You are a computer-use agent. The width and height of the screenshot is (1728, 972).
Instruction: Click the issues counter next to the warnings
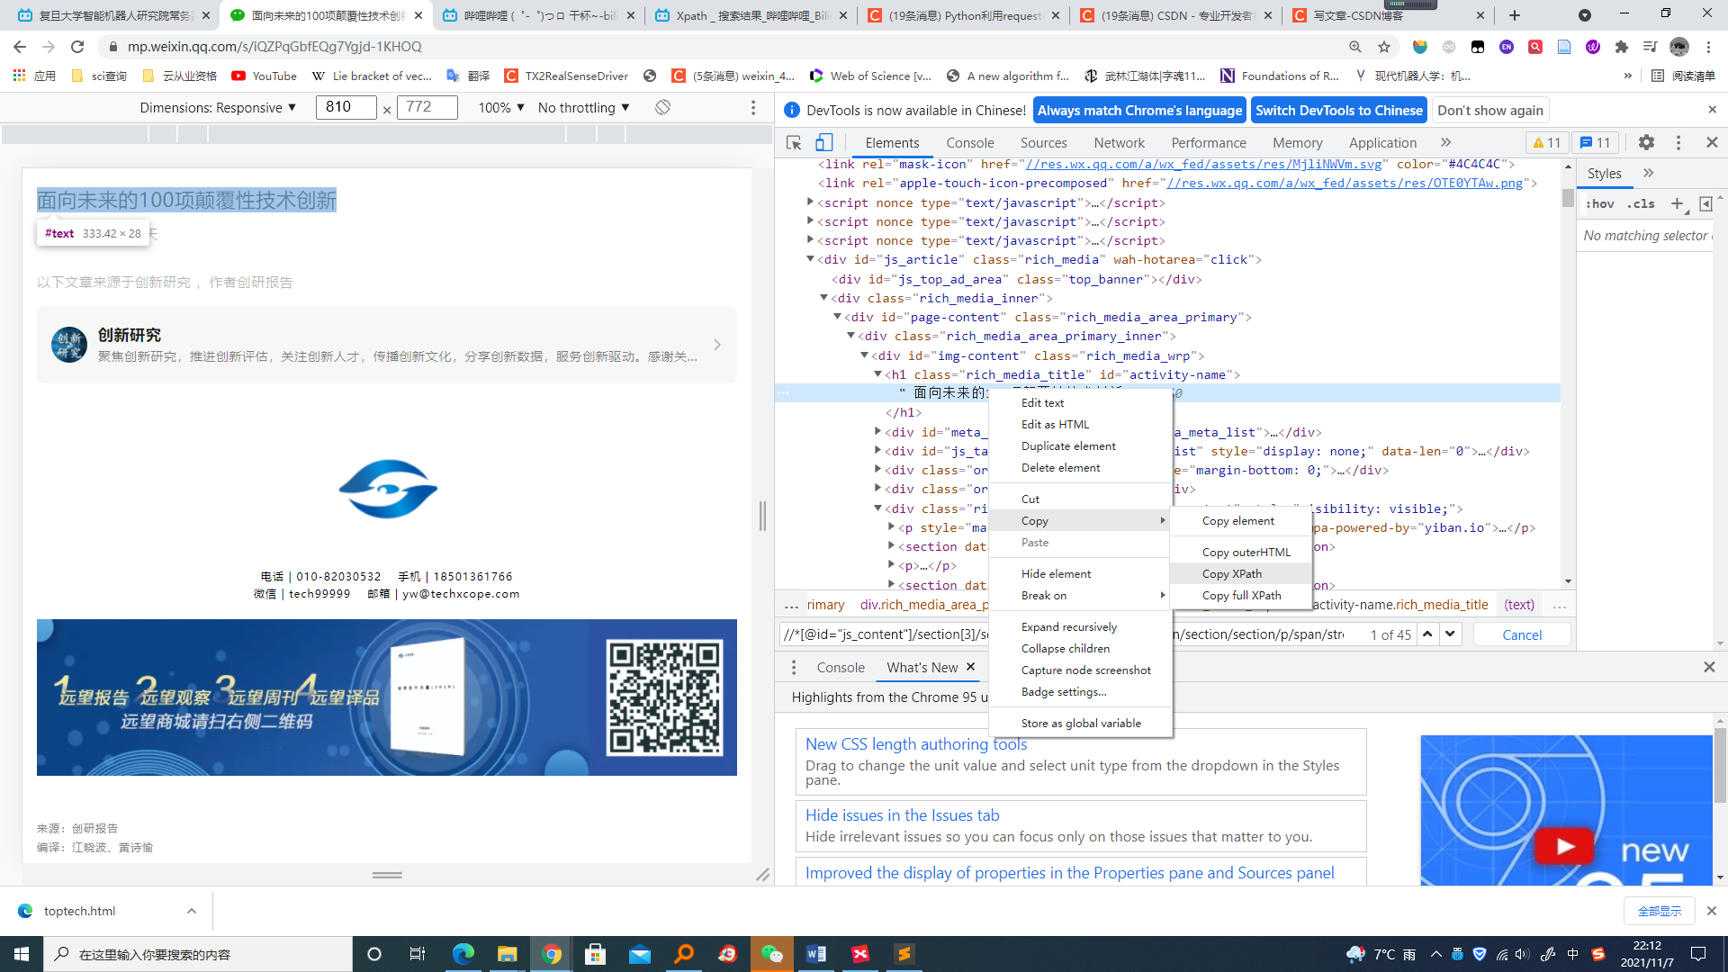[x=1595, y=142]
